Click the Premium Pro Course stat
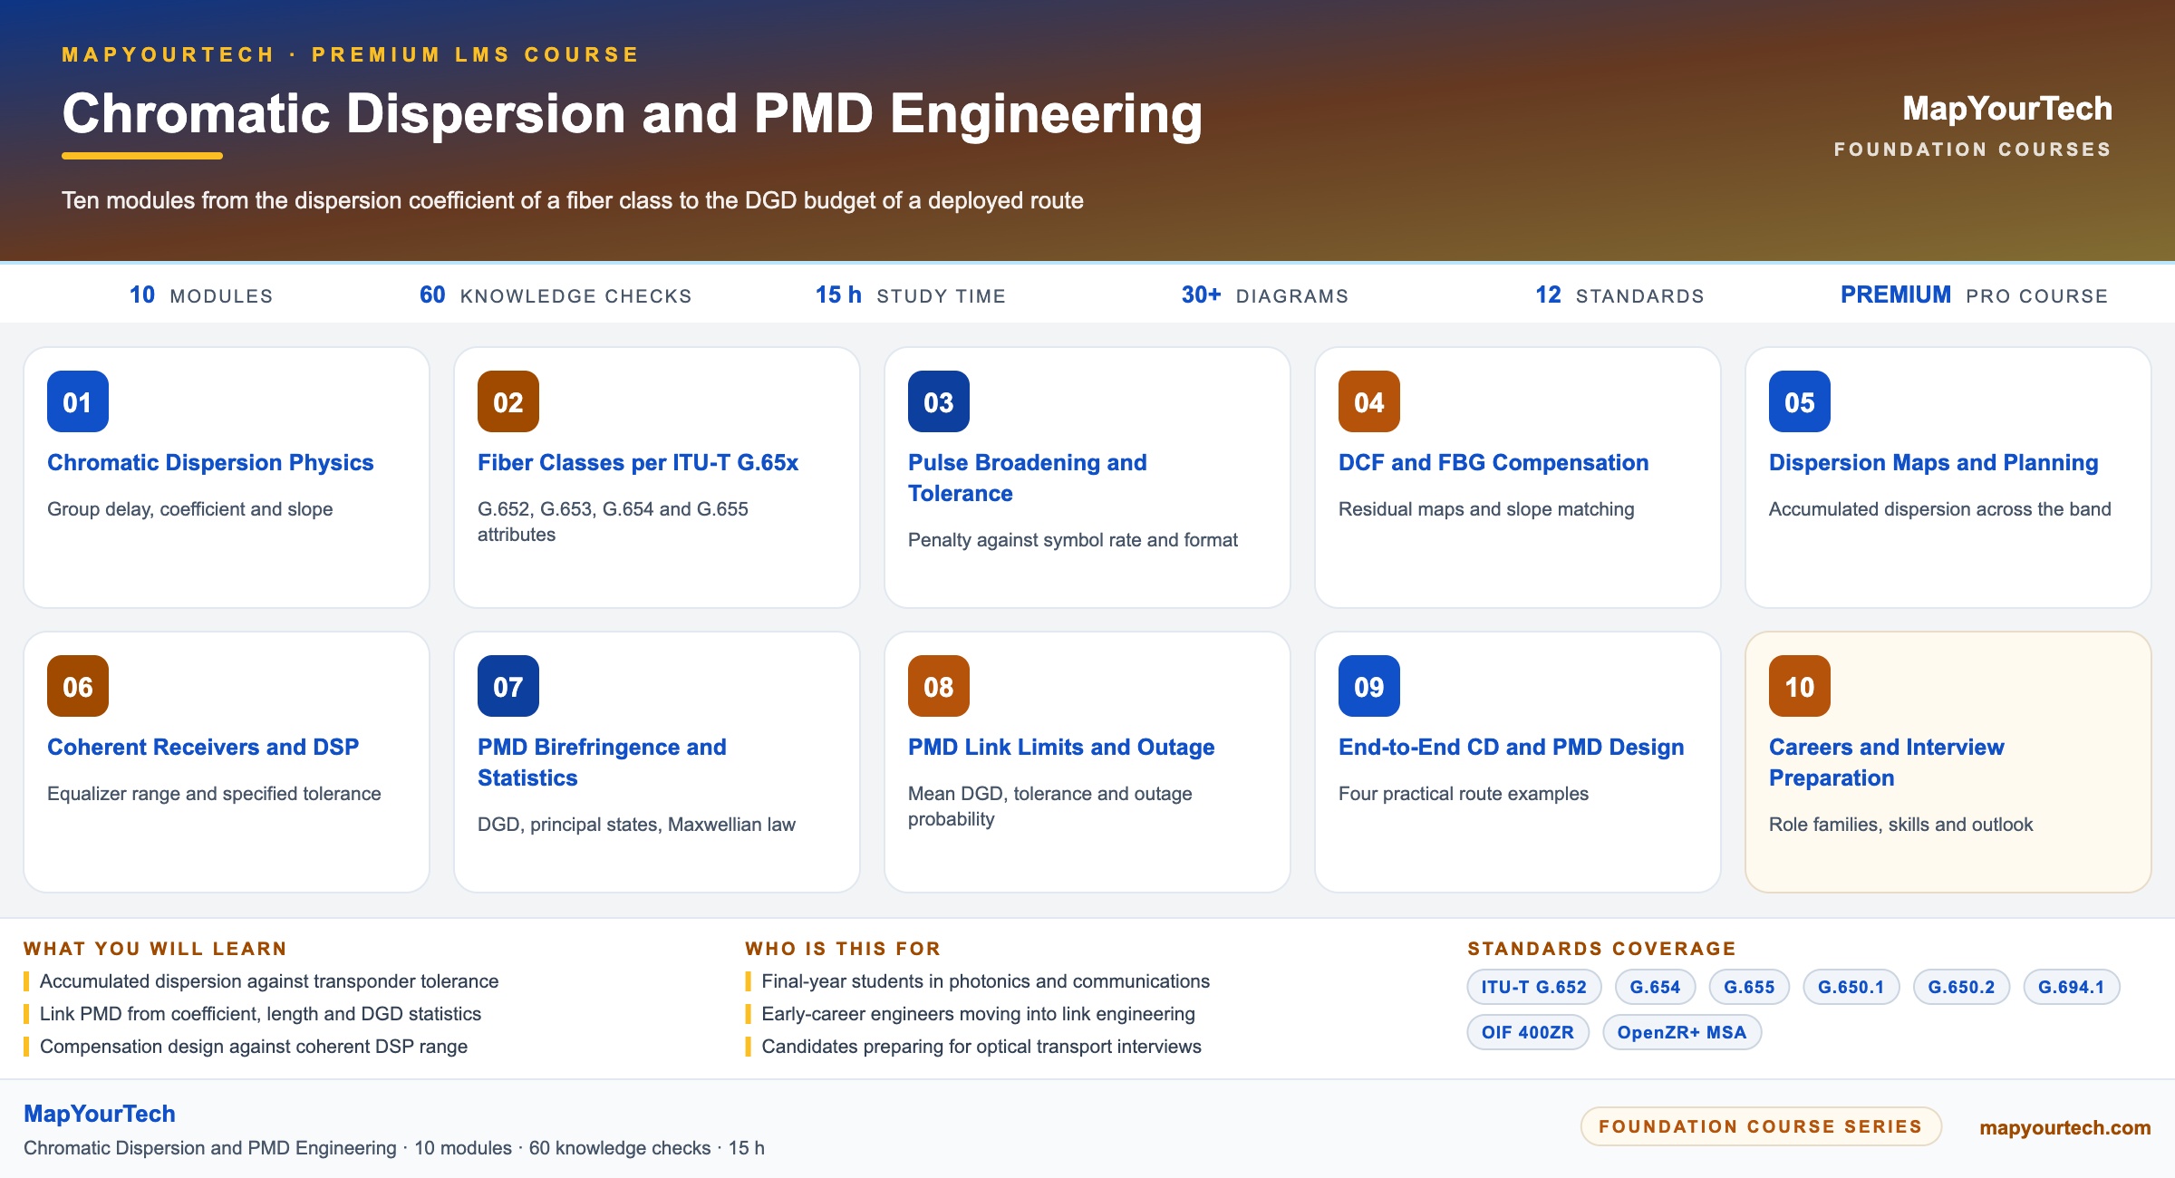Screen dimensions: 2175x1178 click(x=1975, y=295)
